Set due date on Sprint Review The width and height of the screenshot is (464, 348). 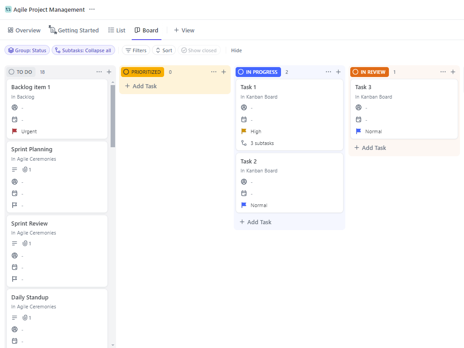pos(14,267)
